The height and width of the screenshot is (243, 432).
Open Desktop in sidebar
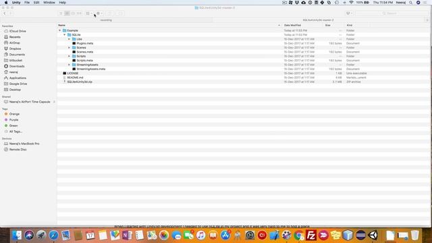(x=15, y=90)
